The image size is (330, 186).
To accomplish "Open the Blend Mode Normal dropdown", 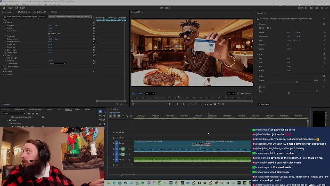I will (x=57, y=63).
